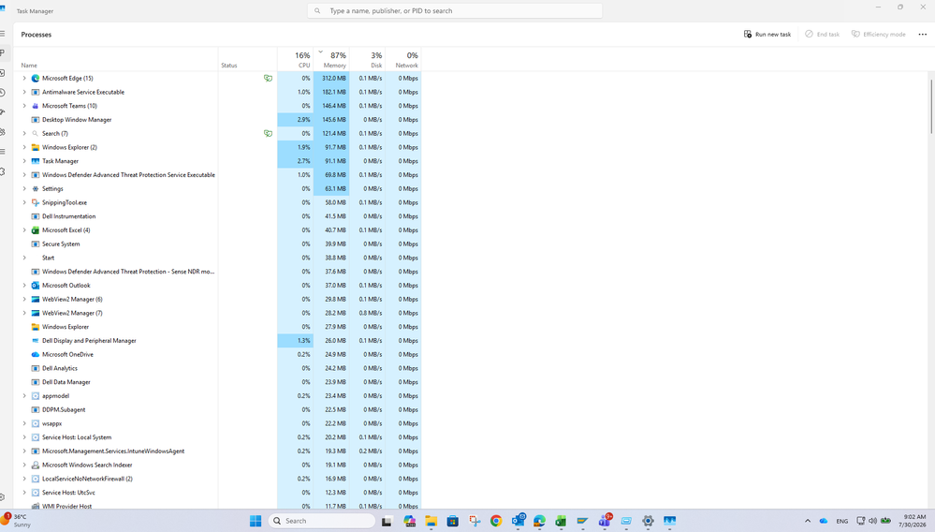The image size is (935, 532).
Task: Sort processes by Disk column
Action: coord(367,60)
